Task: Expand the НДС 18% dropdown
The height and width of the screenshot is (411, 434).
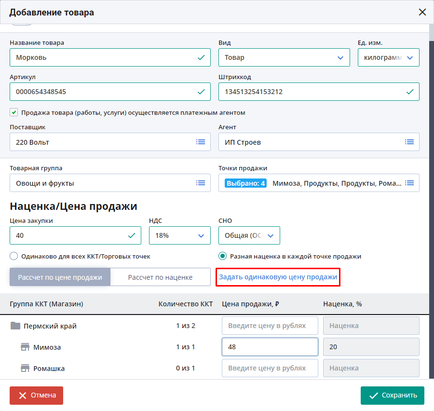Action: pos(180,236)
